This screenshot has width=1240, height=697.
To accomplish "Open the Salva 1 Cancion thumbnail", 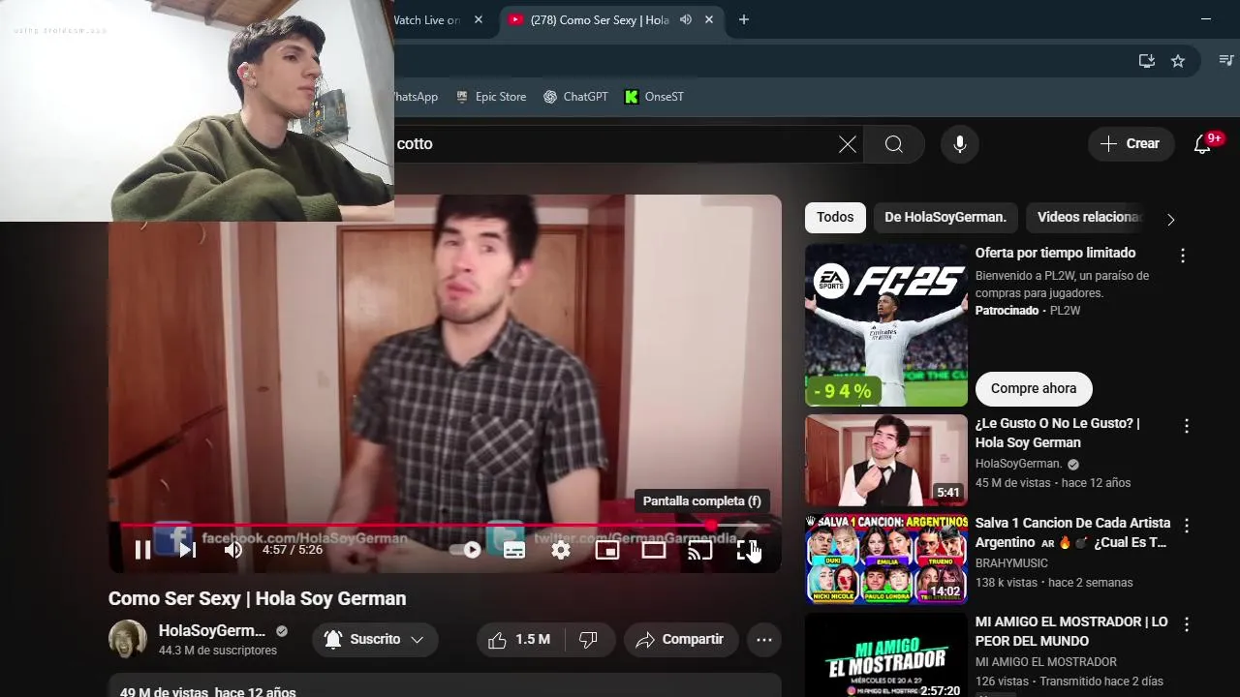I will 886,560.
